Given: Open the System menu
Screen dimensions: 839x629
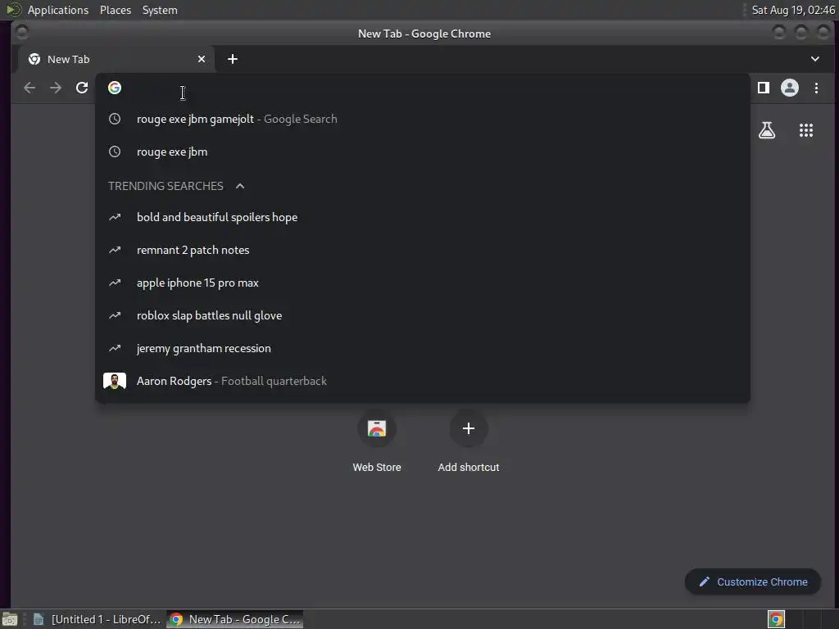Looking at the screenshot, I should [160, 10].
